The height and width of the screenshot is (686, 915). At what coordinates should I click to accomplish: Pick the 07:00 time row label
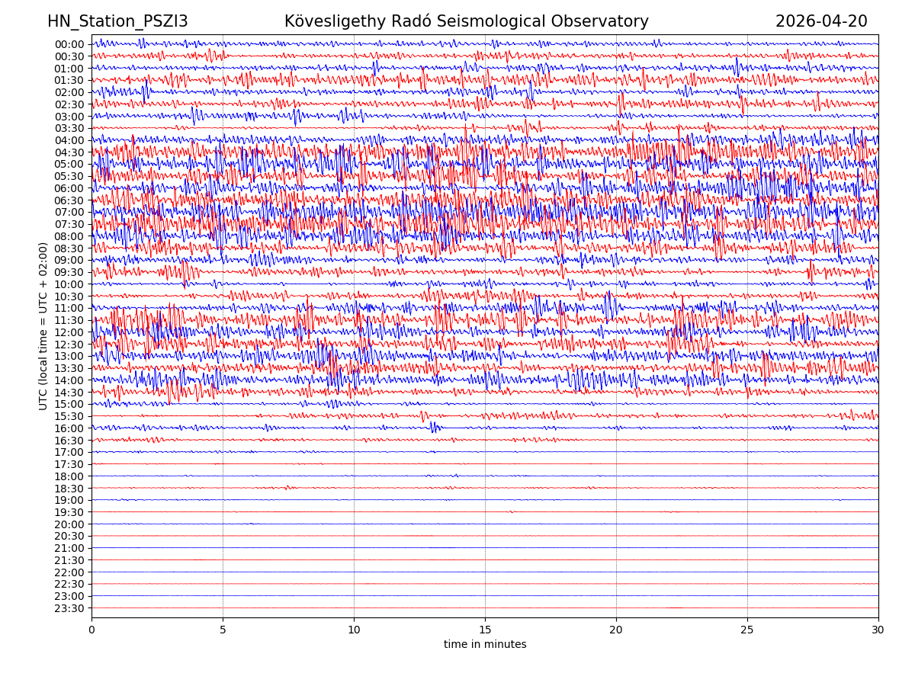pos(69,212)
